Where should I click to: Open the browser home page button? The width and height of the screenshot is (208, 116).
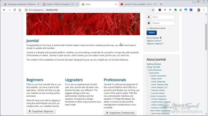click(20, 10)
